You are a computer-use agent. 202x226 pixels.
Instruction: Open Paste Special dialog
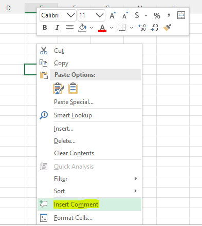tap(89, 102)
